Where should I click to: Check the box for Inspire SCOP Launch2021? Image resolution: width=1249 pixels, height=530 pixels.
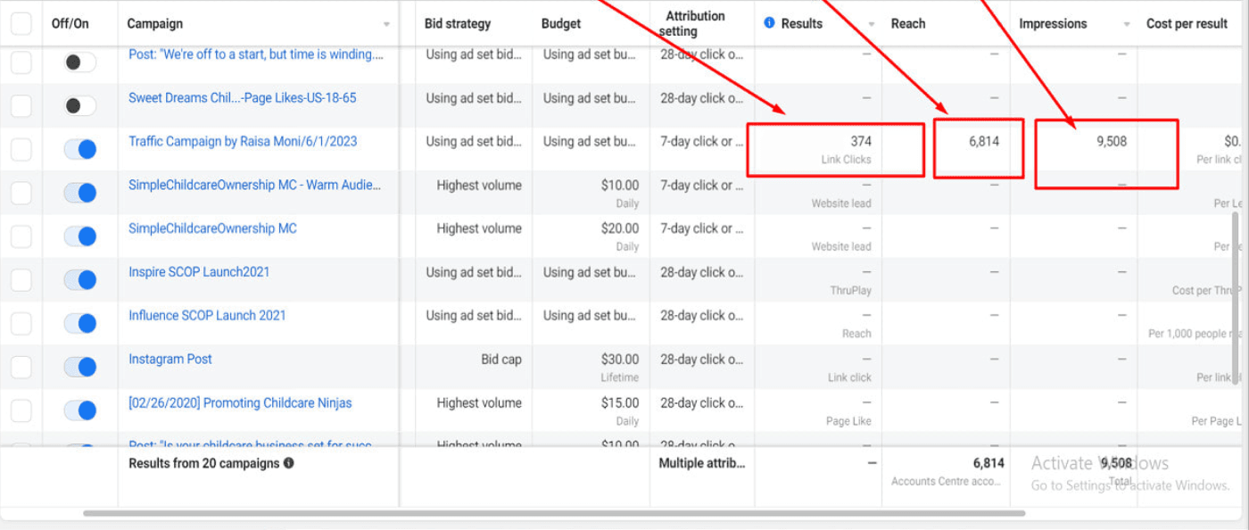pos(21,280)
